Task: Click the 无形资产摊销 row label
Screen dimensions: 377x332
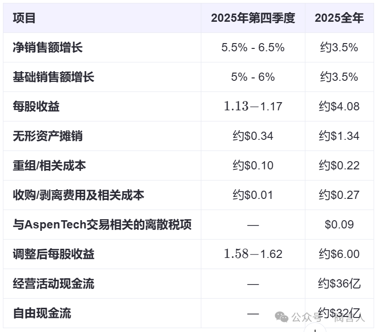Action: tap(48, 136)
